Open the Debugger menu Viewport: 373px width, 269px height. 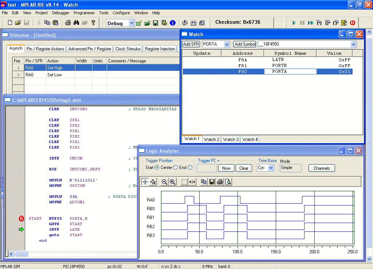tap(60, 13)
